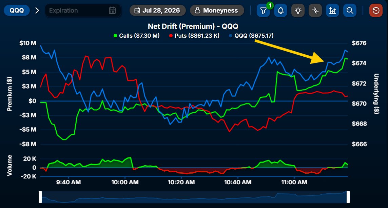Open the bar chart with arrows icon
Viewport: 388px width, 208px height.
[x=333, y=11]
